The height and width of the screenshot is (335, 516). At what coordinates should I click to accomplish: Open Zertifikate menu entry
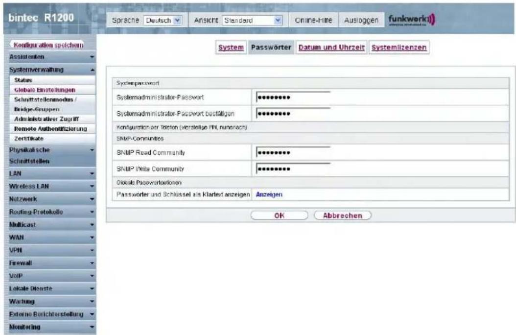click(53, 139)
